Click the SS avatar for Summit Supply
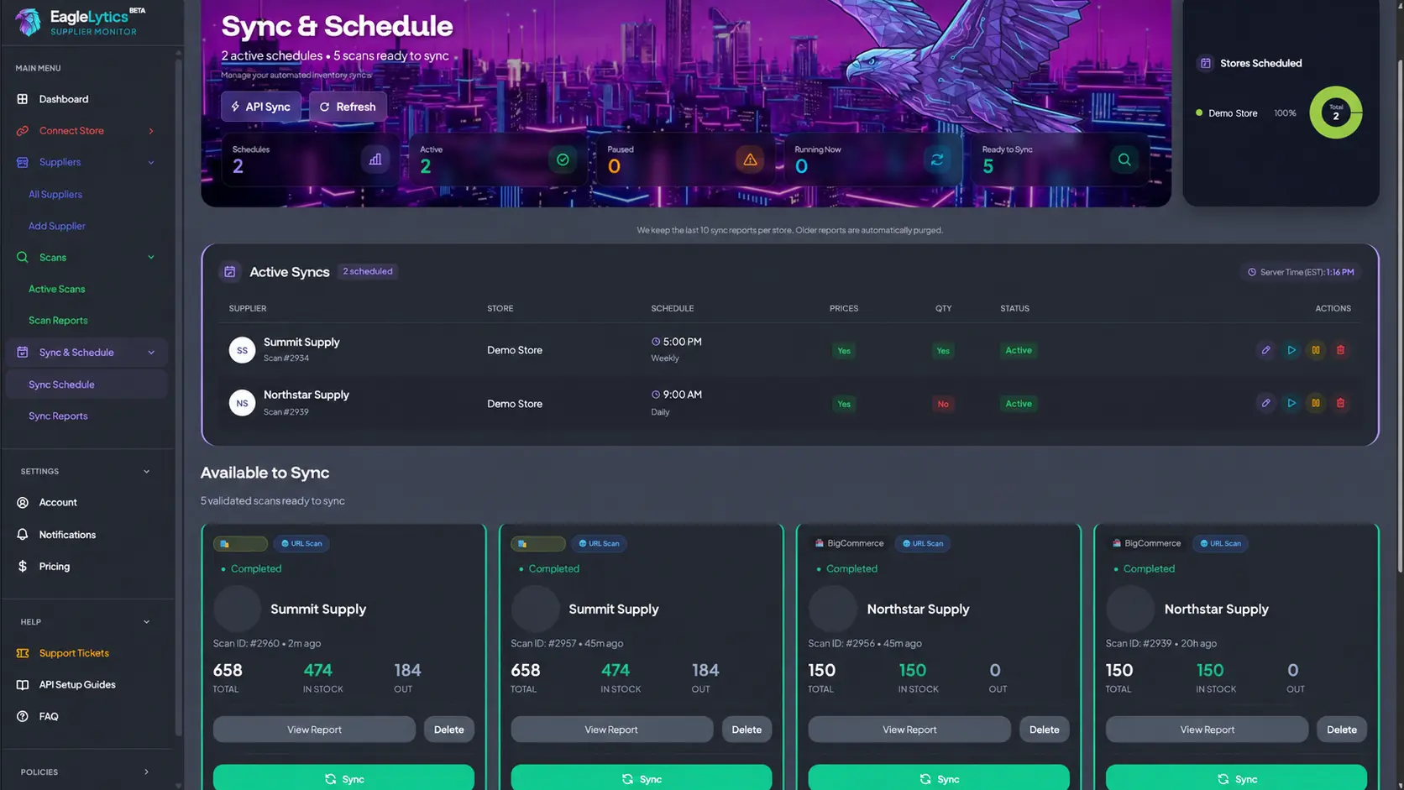The height and width of the screenshot is (790, 1404). coord(242,350)
